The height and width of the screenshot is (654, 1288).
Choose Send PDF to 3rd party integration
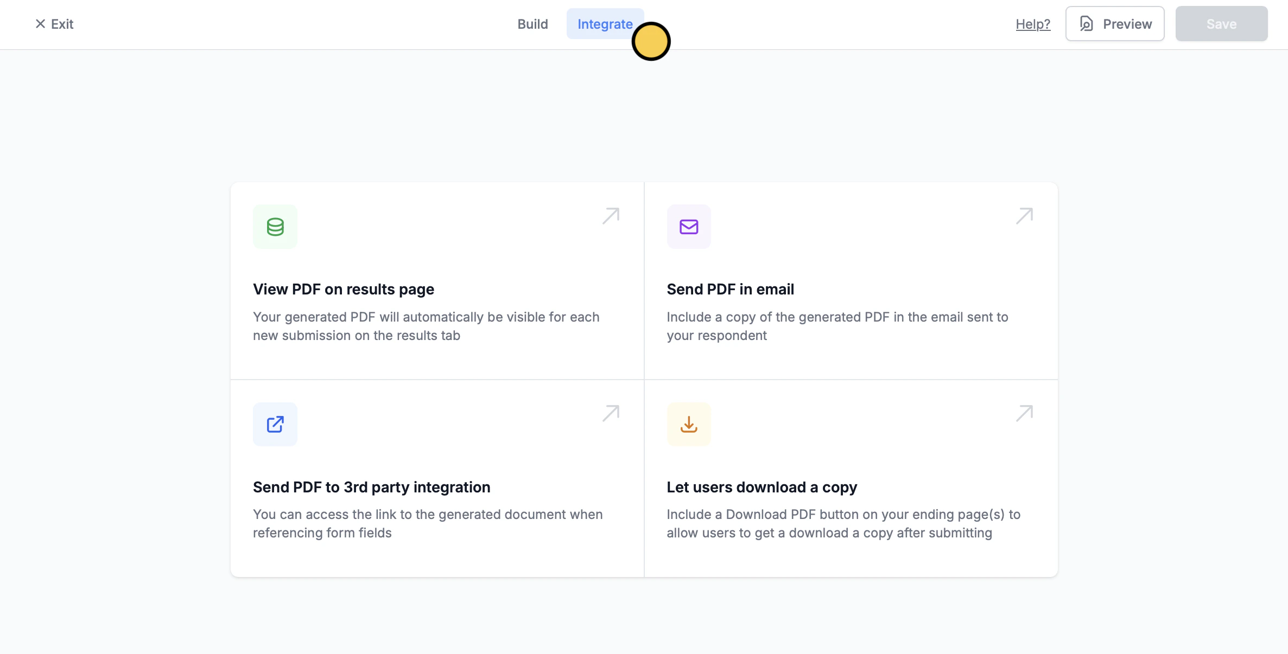[371, 487]
